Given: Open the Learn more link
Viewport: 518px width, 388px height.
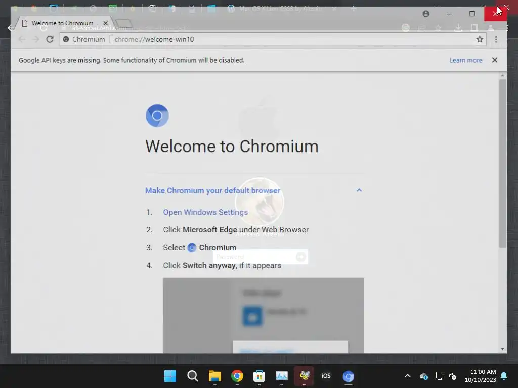Looking at the screenshot, I should [x=466, y=60].
